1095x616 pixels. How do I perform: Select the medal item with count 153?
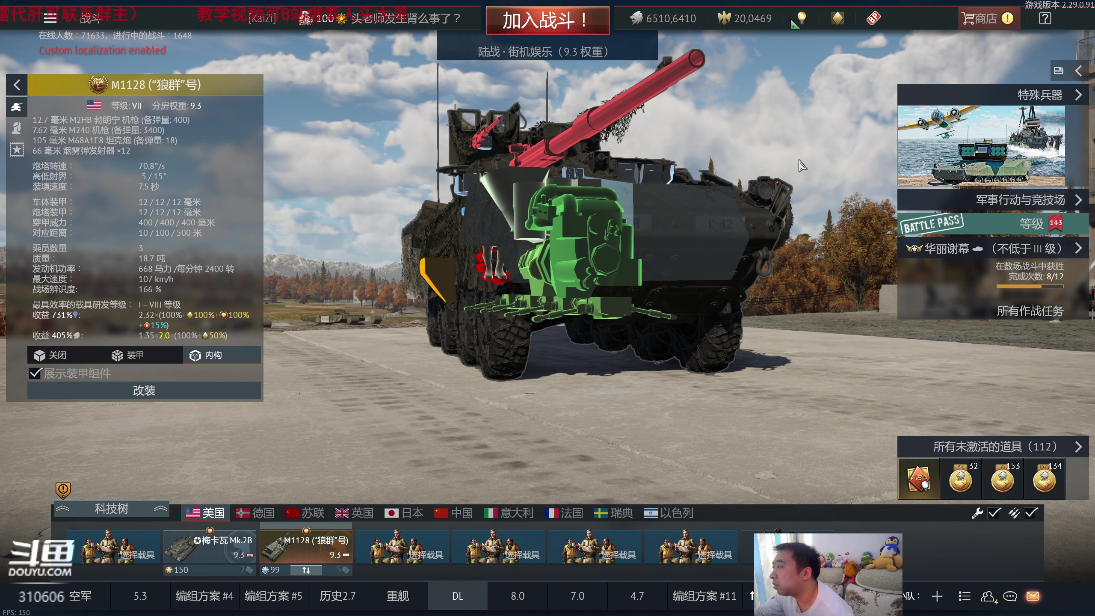pyautogui.click(x=1003, y=479)
